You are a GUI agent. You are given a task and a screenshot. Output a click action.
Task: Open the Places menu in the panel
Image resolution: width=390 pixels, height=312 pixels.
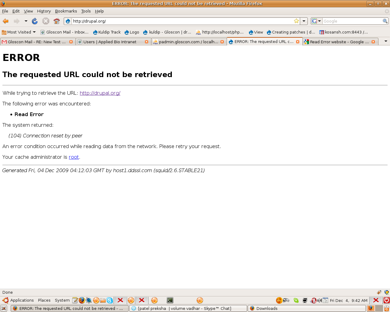[x=44, y=300]
